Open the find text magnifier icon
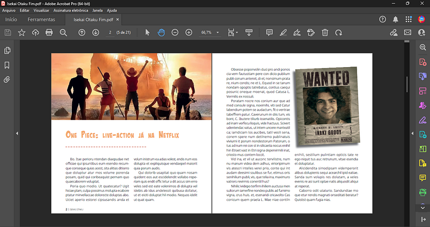Viewport: 430px width, 227px height. [63, 33]
